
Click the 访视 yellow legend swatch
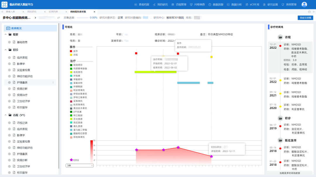[71, 55]
